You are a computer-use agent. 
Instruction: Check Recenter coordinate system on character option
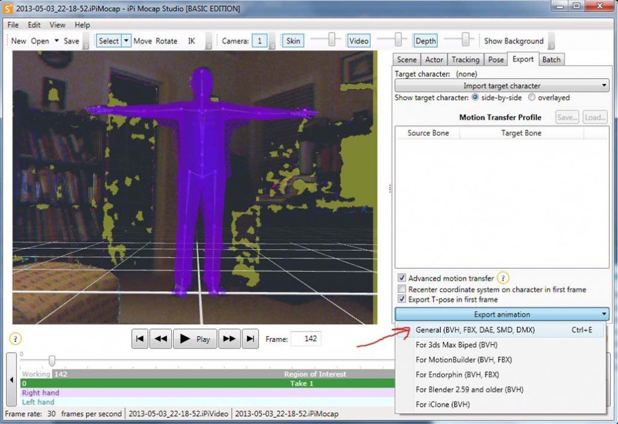(x=401, y=289)
